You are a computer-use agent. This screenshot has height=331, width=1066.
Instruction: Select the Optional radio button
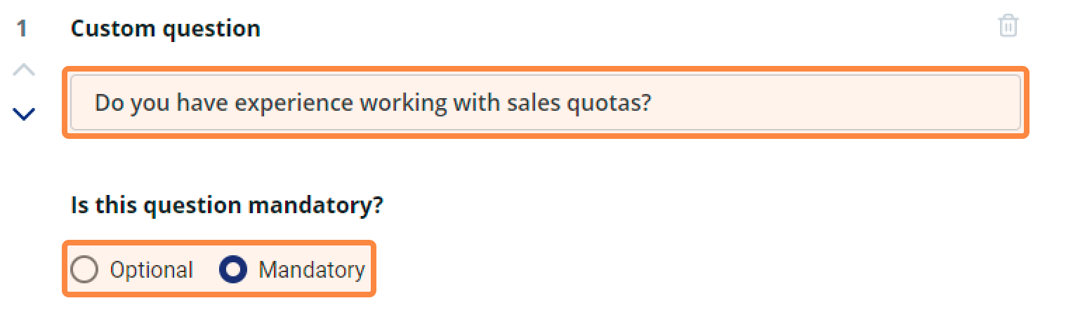pos(84,270)
